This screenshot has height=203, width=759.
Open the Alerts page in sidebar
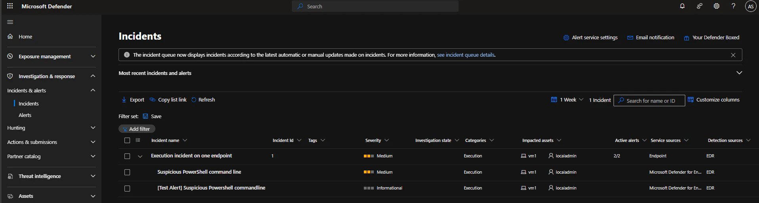coord(25,115)
